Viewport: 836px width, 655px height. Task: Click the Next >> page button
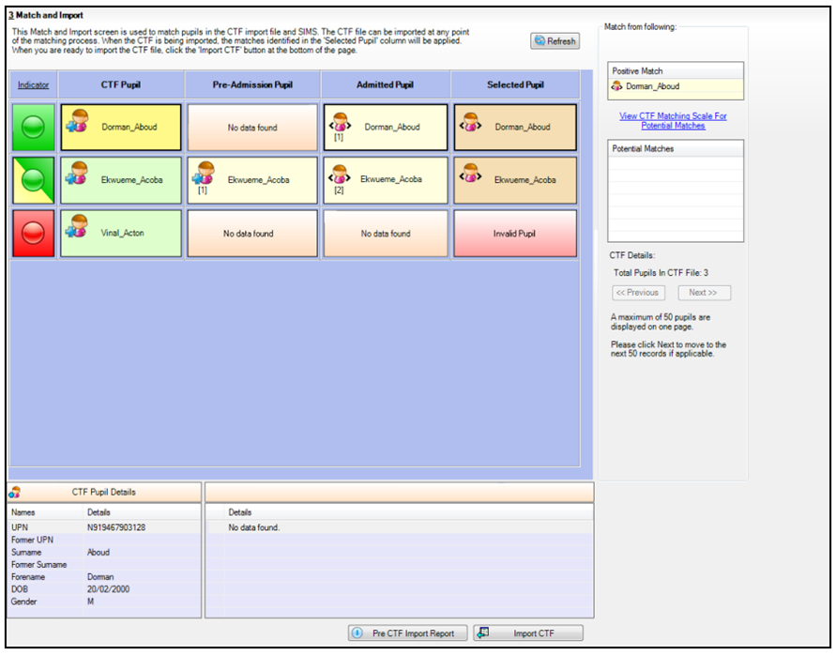click(x=703, y=293)
